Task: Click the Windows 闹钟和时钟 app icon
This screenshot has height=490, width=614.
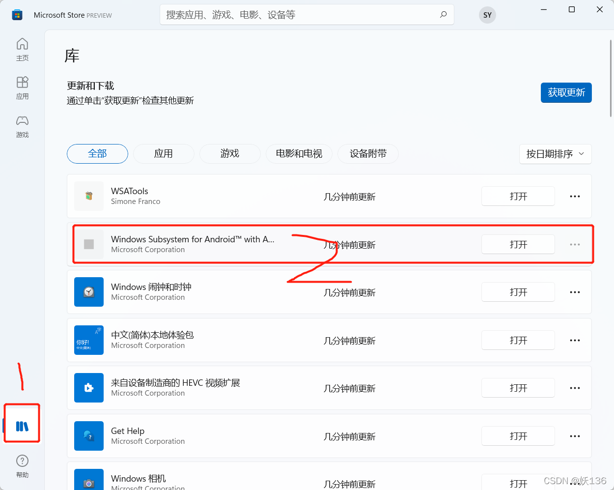Action: 89,292
